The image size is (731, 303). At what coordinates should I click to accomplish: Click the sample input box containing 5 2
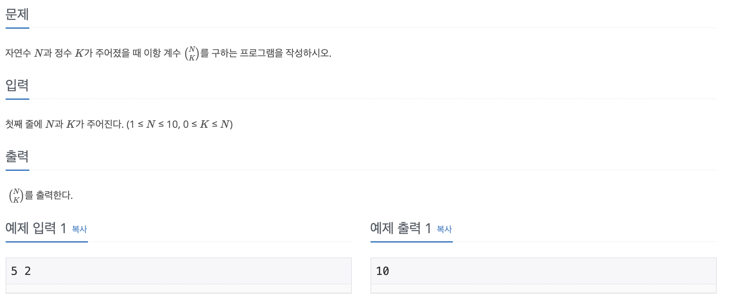coord(178,271)
